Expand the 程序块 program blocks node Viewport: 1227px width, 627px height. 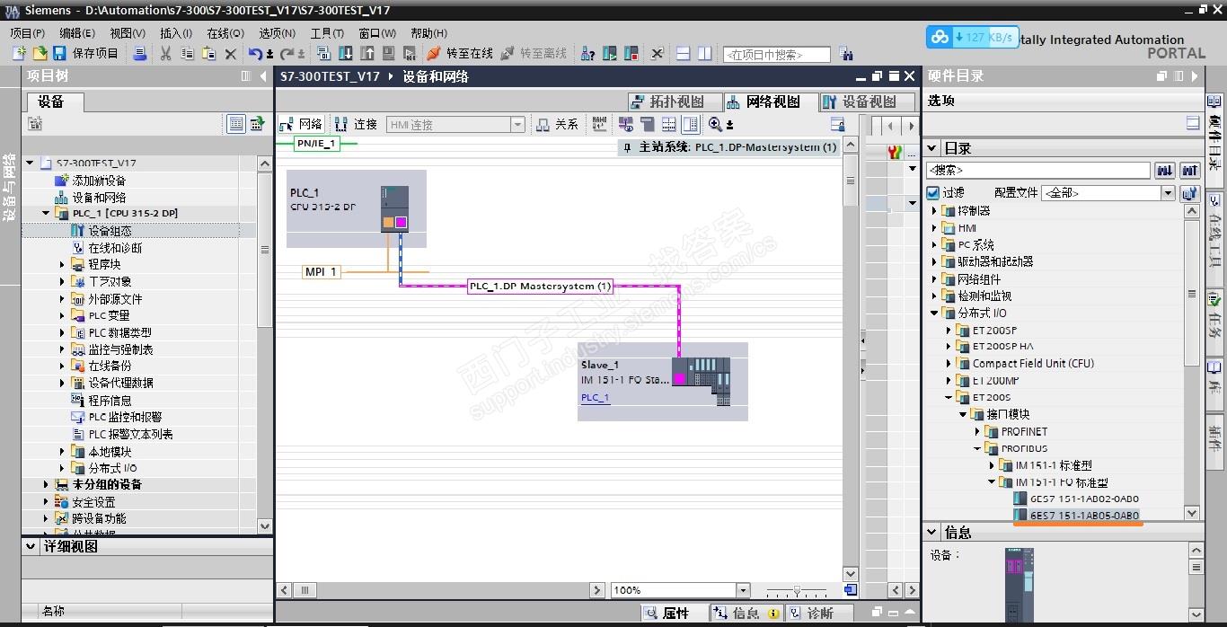pyautogui.click(x=63, y=265)
